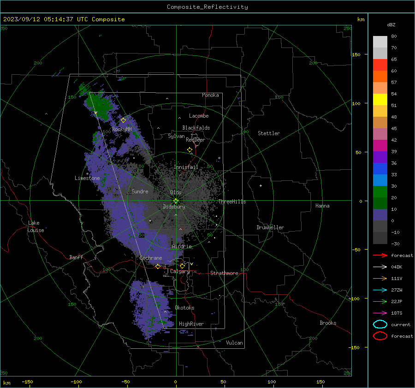
Task: Click the Composite_Reflectivity title
Action: point(207,7)
